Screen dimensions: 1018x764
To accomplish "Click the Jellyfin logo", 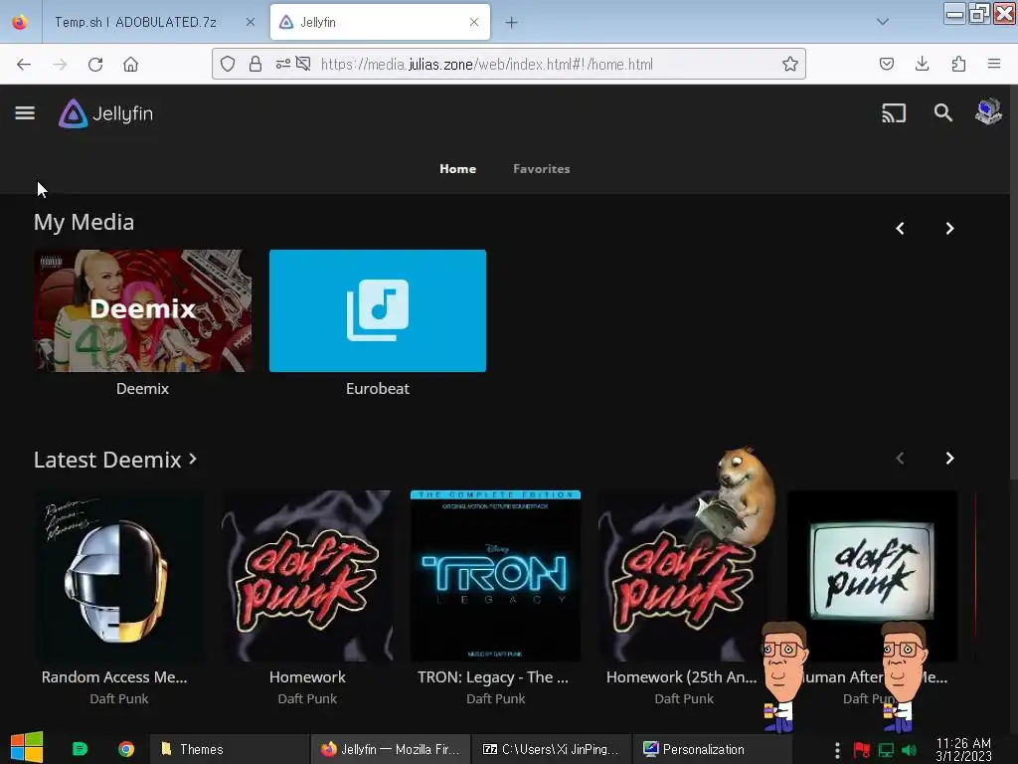I will pos(105,113).
